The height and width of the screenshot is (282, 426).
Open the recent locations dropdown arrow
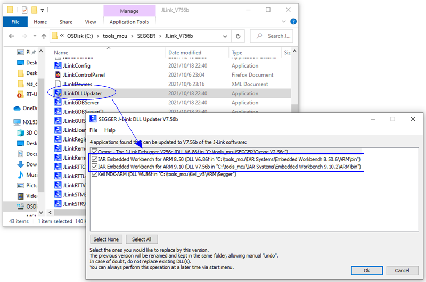click(35, 36)
